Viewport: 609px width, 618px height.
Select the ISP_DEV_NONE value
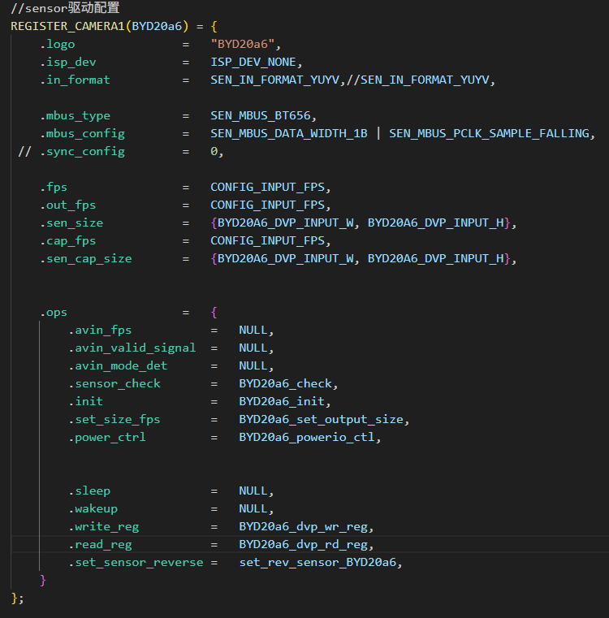pyautogui.click(x=253, y=63)
